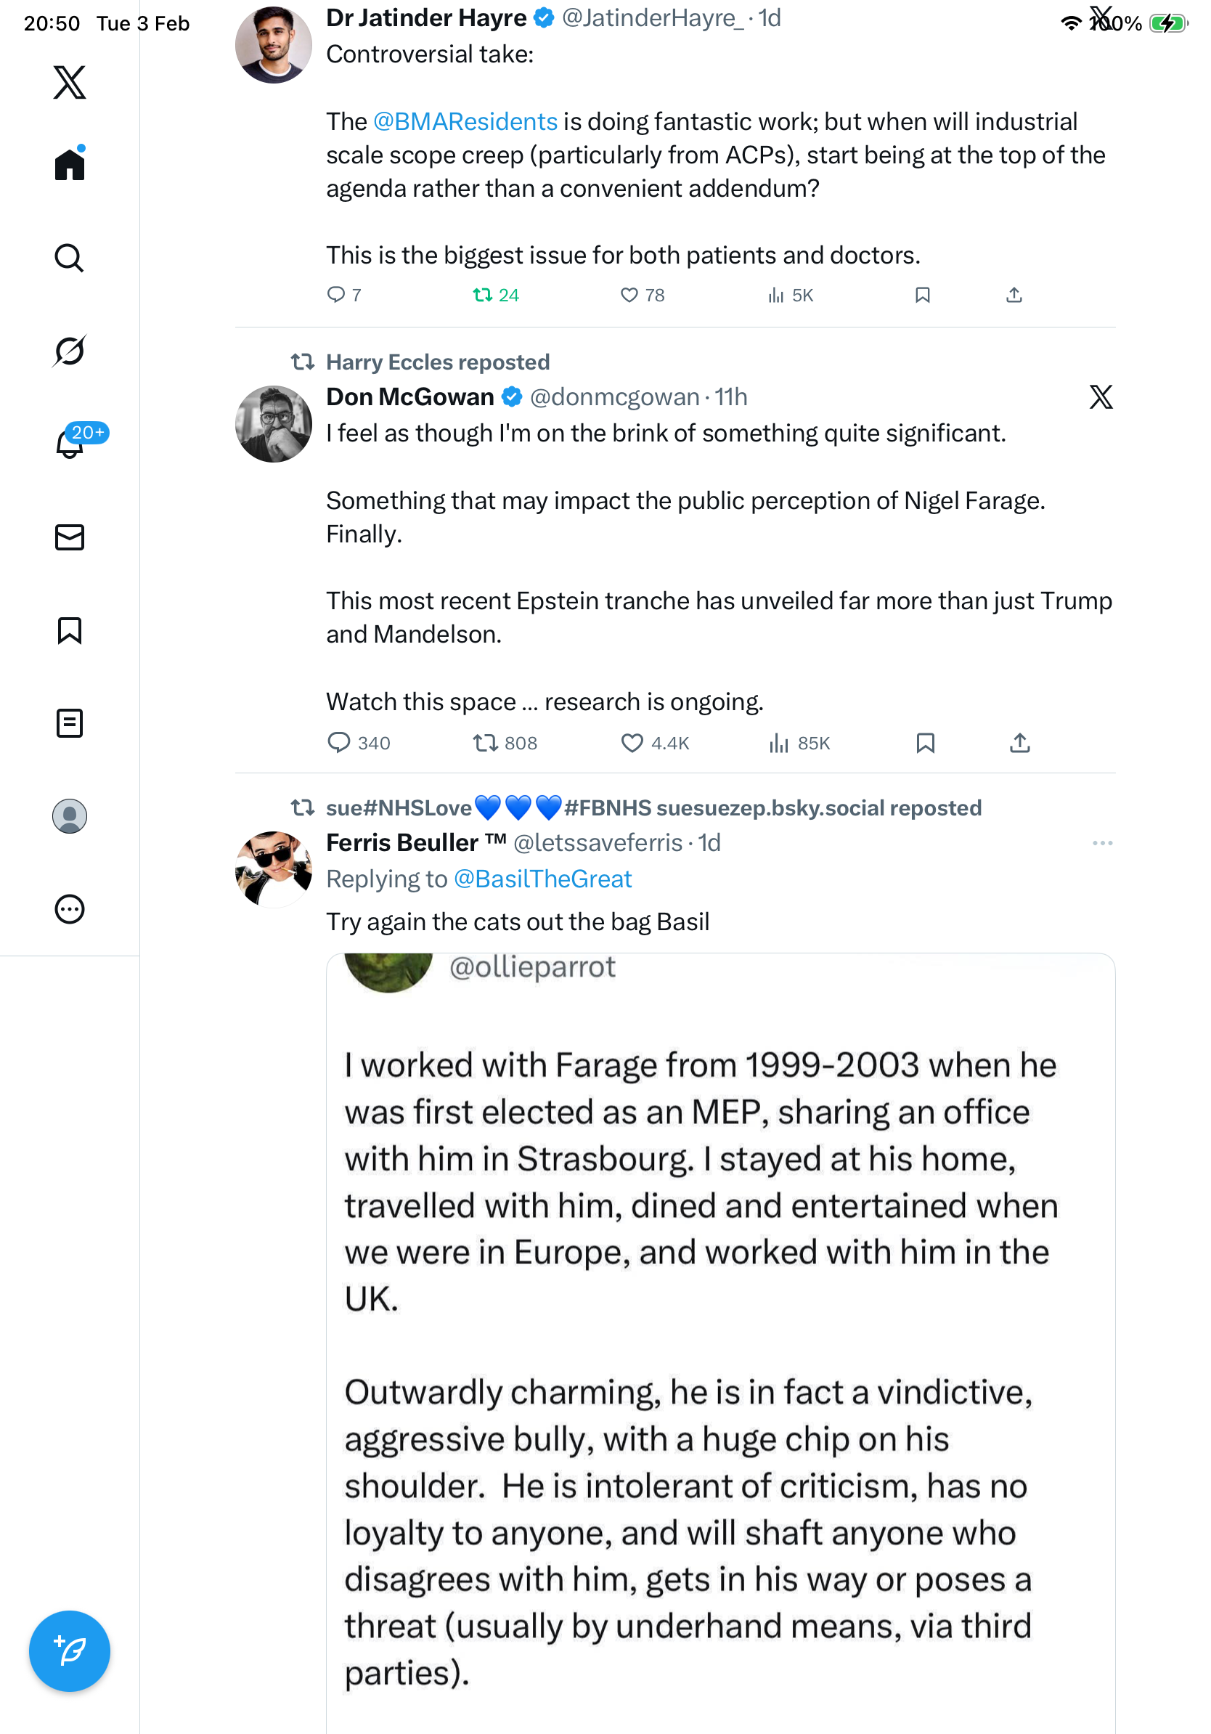The height and width of the screenshot is (1734, 1211).
Task: Open share menu on Don McGowan's post
Action: (x=1019, y=743)
